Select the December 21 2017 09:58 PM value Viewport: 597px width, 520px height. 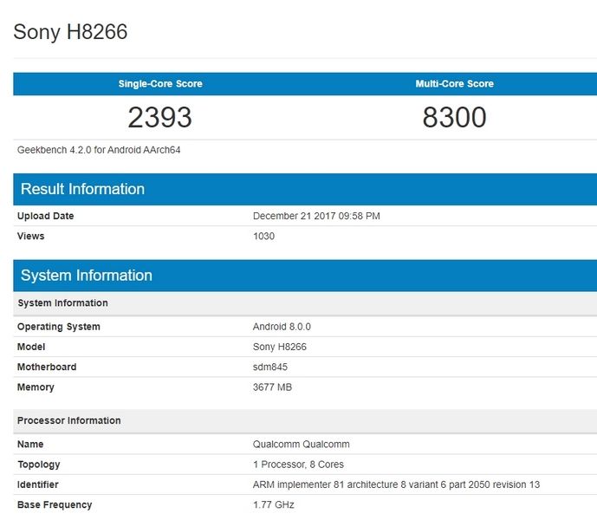(316, 216)
